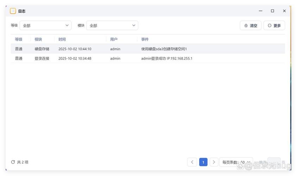This screenshot has width=297, height=176.
Task: Expand the 等级 filter dropdown
Action: tap(45, 26)
